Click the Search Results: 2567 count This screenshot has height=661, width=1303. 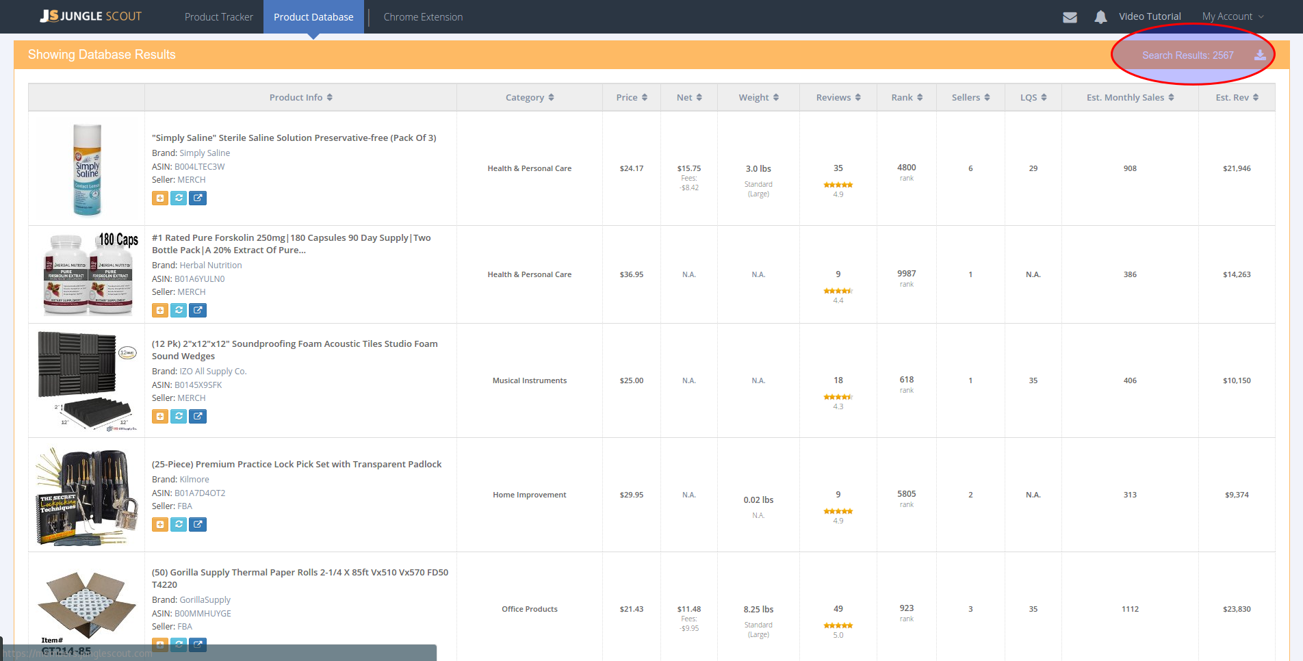1188,55
